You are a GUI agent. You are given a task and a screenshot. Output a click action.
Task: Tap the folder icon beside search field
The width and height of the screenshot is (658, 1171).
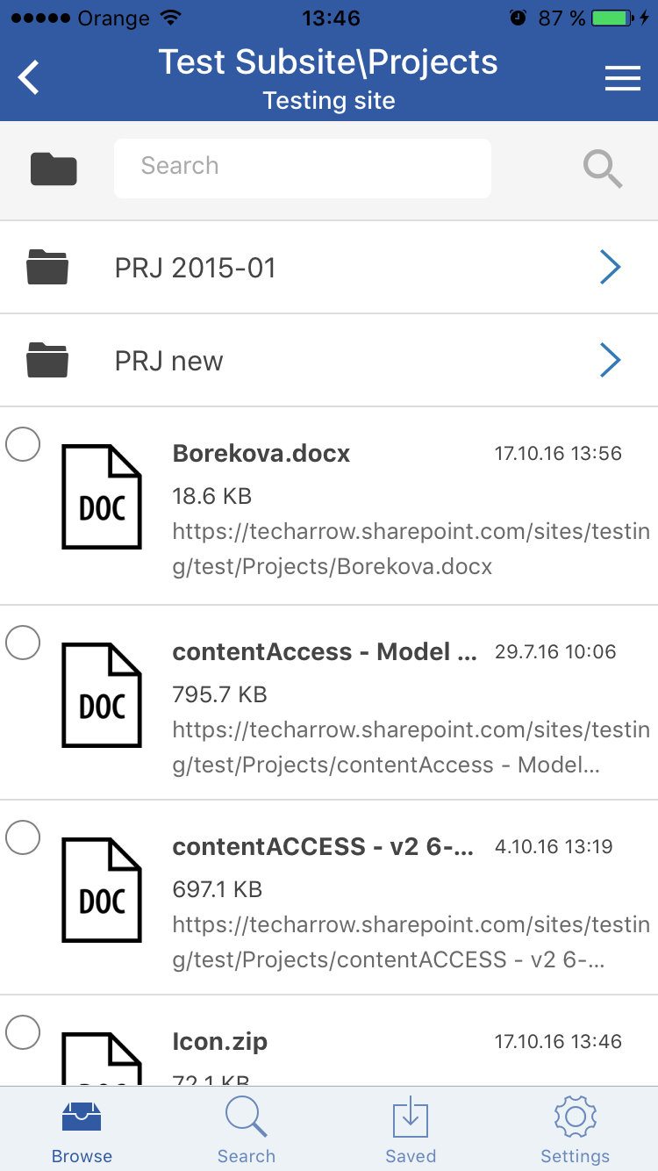[54, 169]
